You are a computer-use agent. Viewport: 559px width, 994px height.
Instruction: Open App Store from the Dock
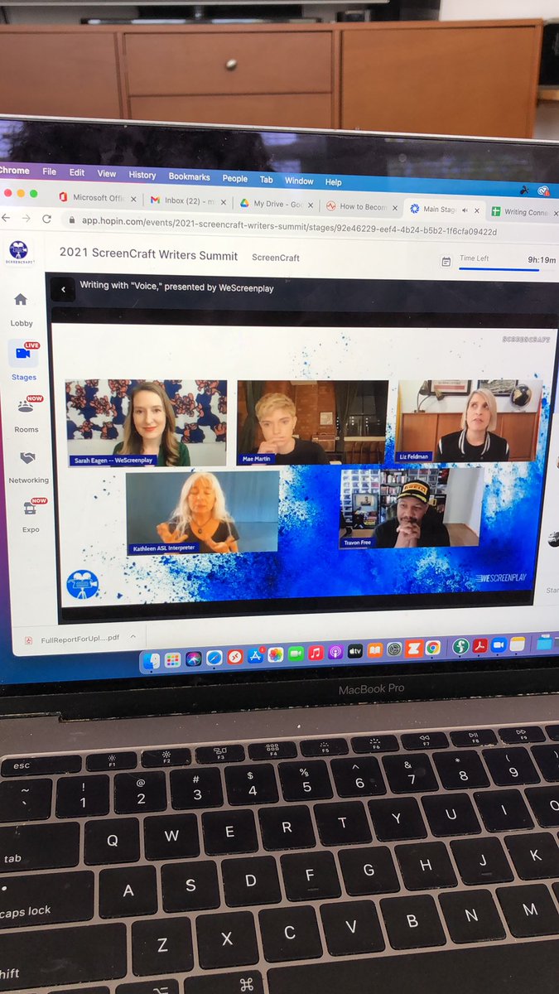click(255, 656)
